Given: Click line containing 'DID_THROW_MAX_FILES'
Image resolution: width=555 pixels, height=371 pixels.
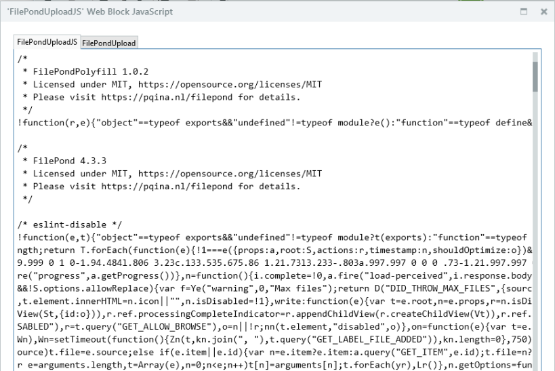Looking at the screenshot, I should (x=274, y=288).
